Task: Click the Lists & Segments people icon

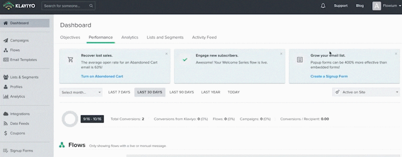Action: pos(6,77)
